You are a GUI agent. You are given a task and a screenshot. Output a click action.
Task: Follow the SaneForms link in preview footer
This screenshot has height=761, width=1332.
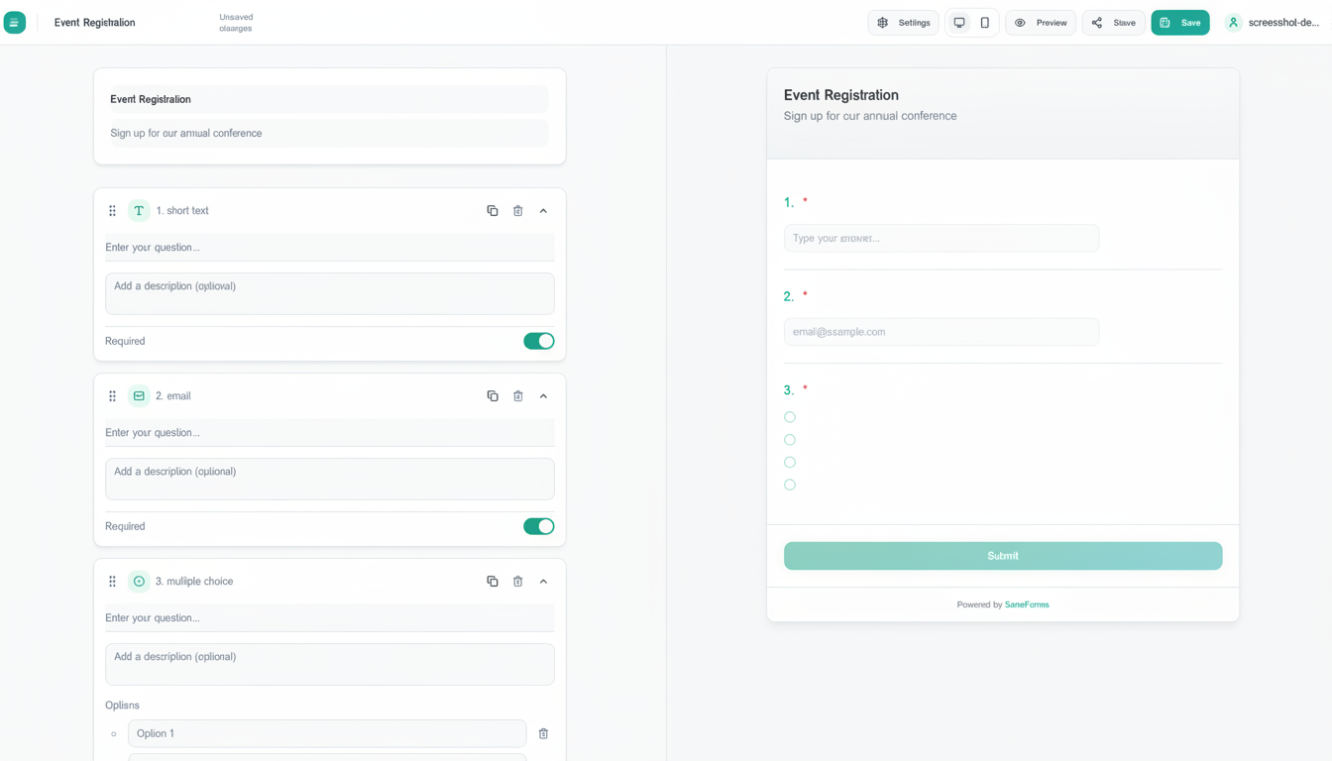click(x=1027, y=604)
